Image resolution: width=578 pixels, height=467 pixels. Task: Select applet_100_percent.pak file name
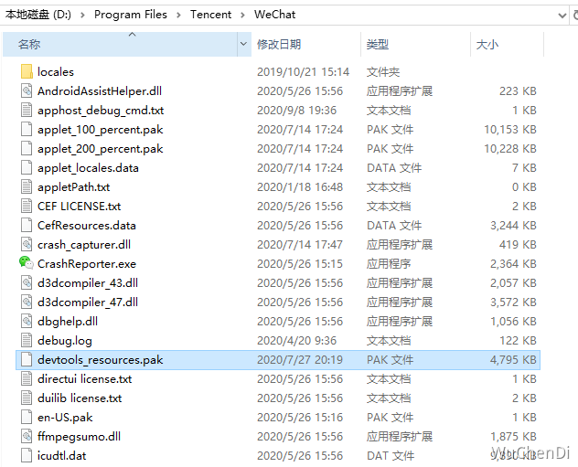click(101, 129)
